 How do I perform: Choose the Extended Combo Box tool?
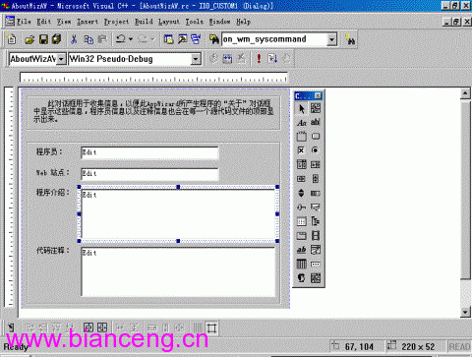[x=316, y=278]
